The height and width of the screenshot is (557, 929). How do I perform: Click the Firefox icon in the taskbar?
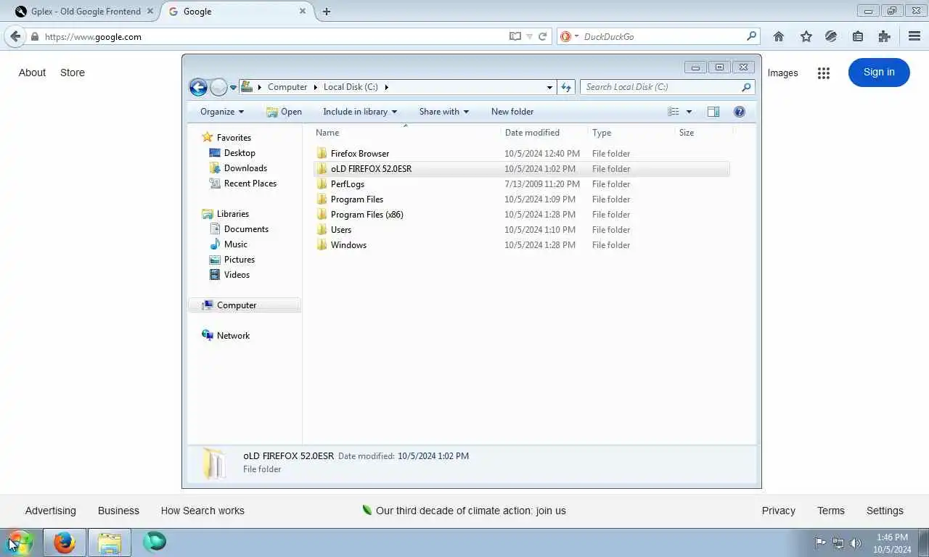coord(65,542)
